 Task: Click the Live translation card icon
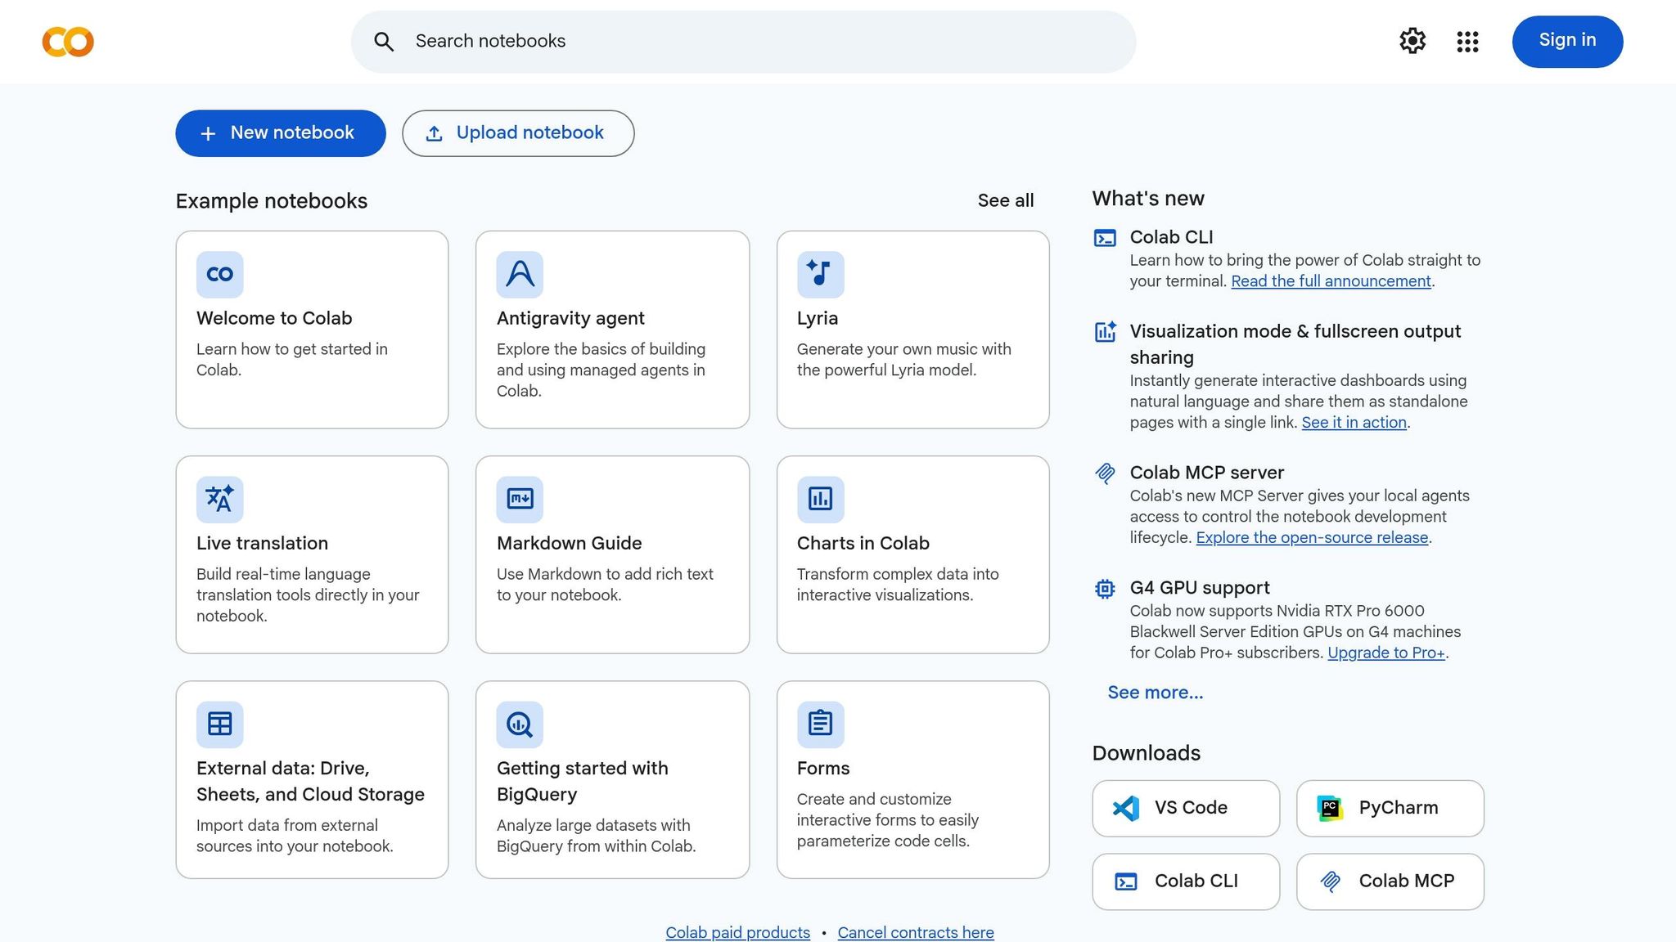coord(220,499)
